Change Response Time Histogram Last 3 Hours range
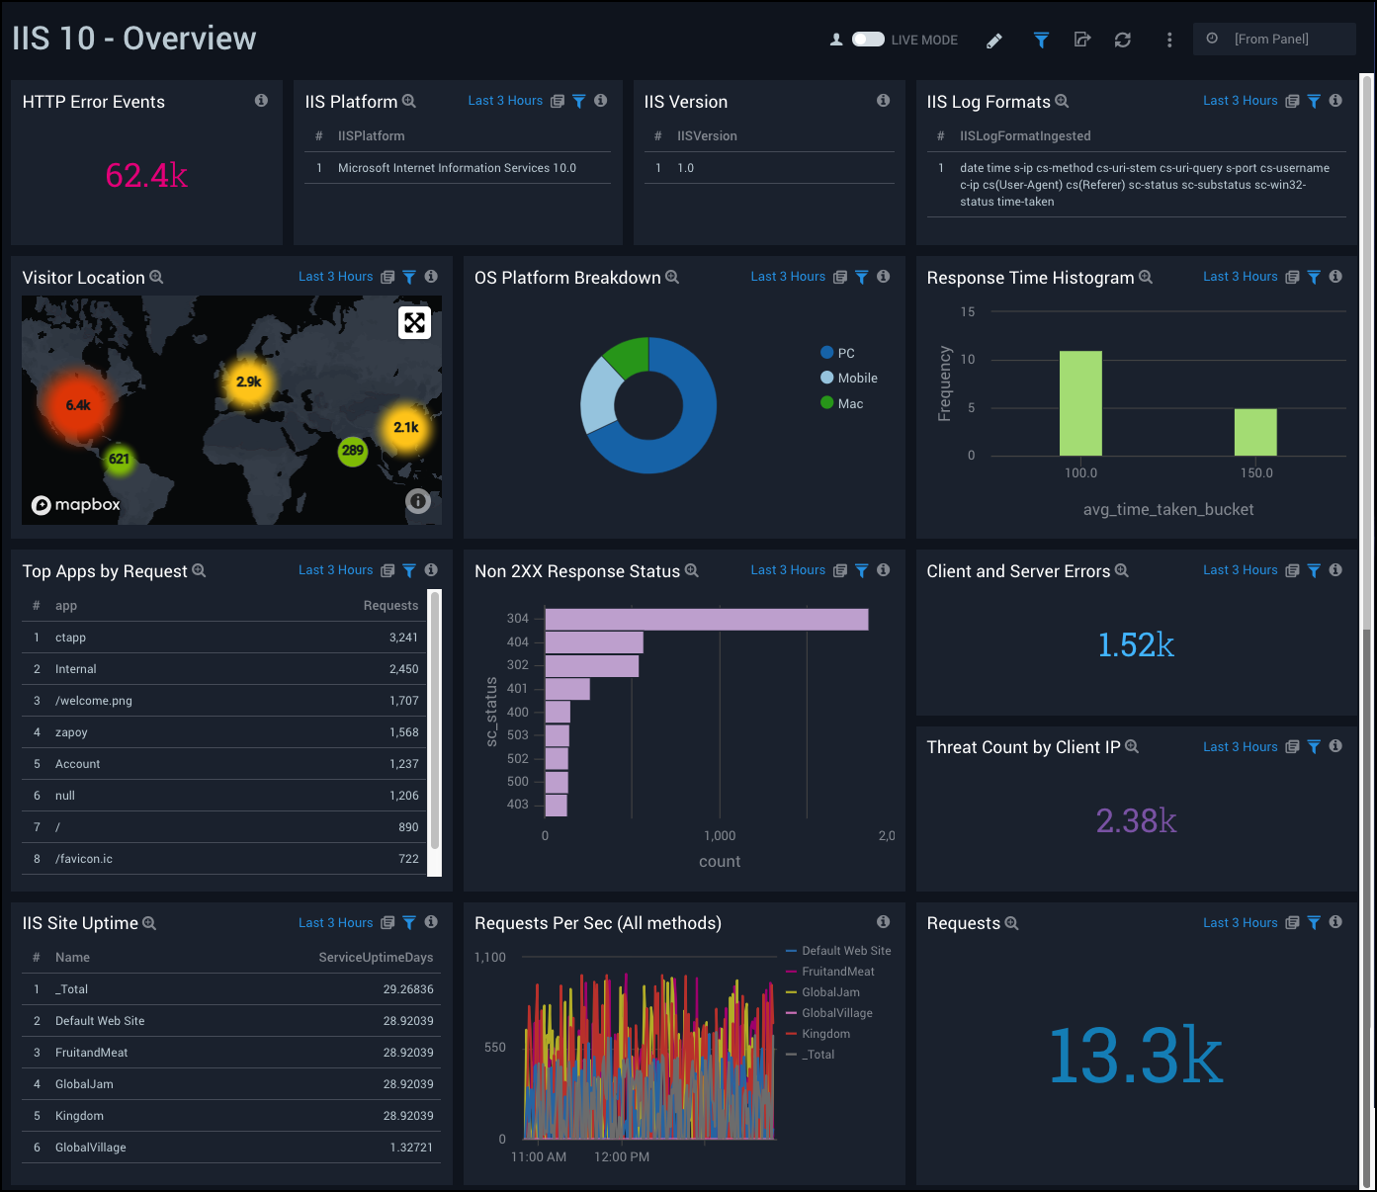The height and width of the screenshot is (1192, 1377). pos(1241,277)
